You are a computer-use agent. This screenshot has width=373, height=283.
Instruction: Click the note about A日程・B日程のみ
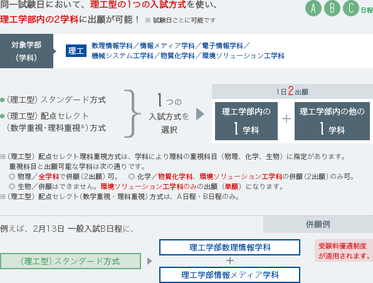tap(120, 197)
